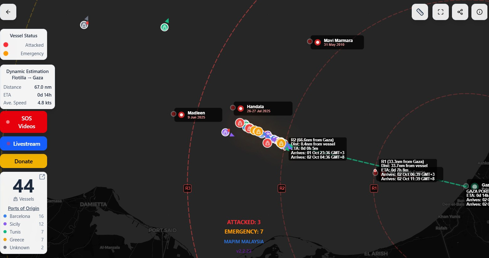The height and width of the screenshot is (258, 489).
Task: Open the Livestream button
Action: 24,144
